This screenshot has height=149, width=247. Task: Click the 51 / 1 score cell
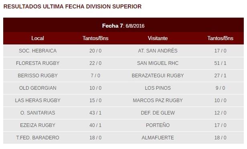coord(220,63)
